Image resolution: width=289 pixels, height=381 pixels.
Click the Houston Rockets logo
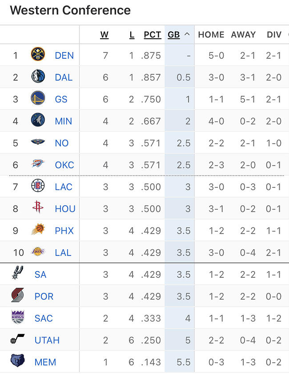38,208
